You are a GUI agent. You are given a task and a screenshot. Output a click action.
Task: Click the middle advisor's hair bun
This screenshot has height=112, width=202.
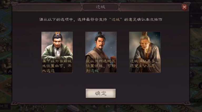(100, 34)
